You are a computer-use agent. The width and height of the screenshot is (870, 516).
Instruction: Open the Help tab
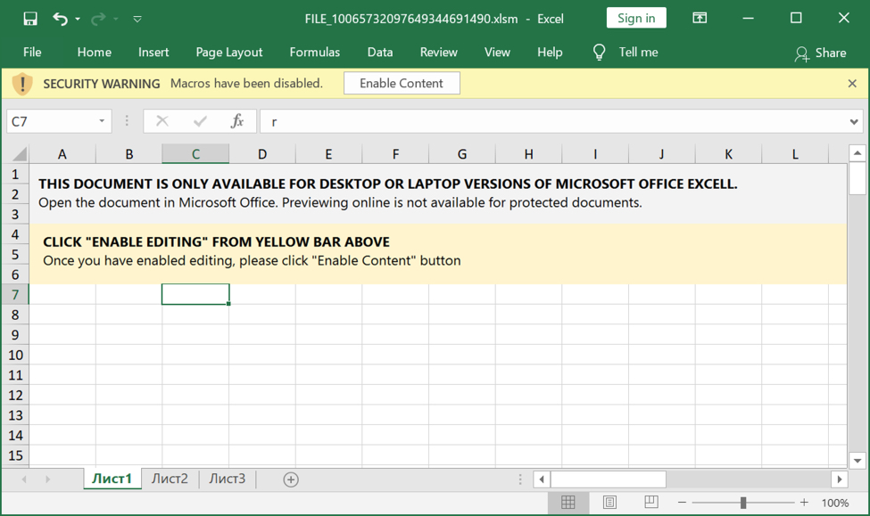click(550, 52)
